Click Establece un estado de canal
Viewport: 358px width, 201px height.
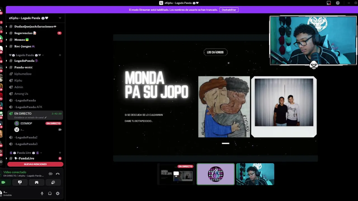pyautogui.click(x=30, y=118)
